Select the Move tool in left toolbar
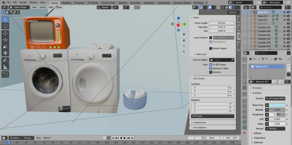This screenshot has width=292, height=145. pos(5,33)
